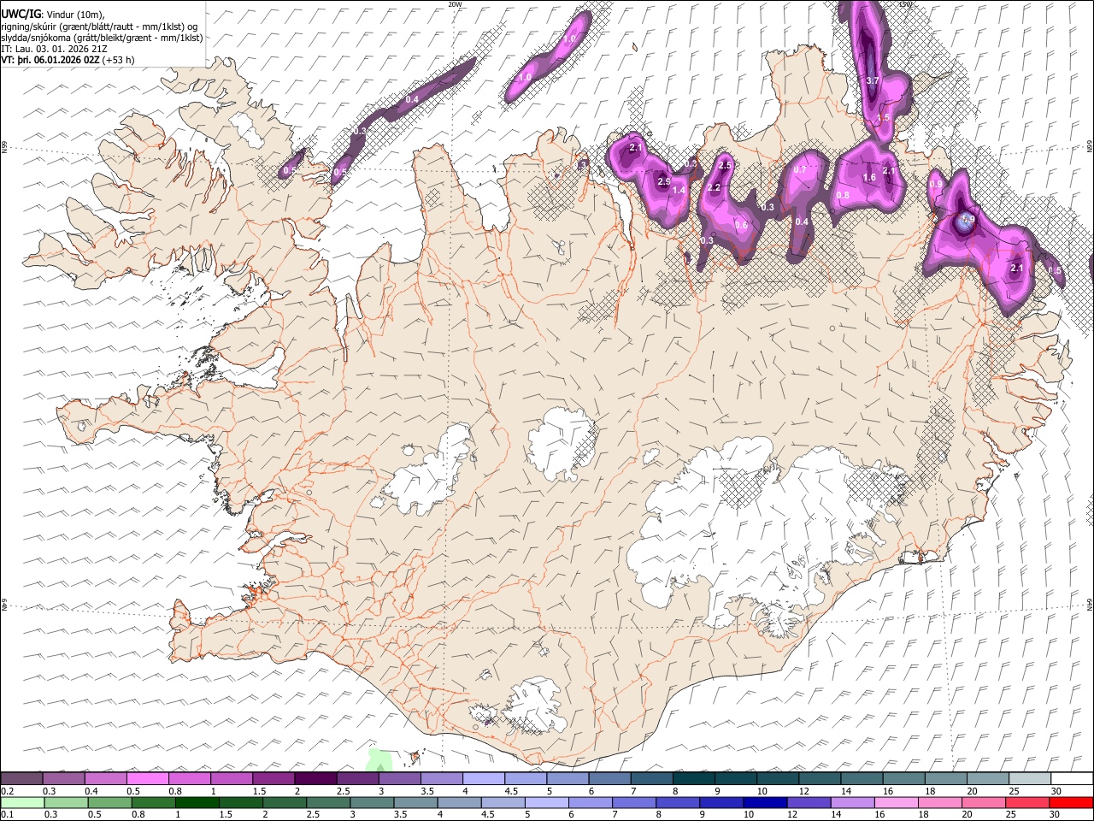Click the 2.2 snowfall value on the map
The image size is (1094, 821).
coord(714,187)
